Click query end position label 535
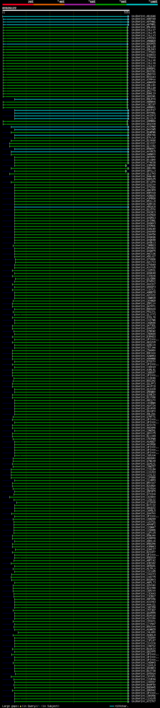This screenshot has height=708, width=160. click(126, 12)
